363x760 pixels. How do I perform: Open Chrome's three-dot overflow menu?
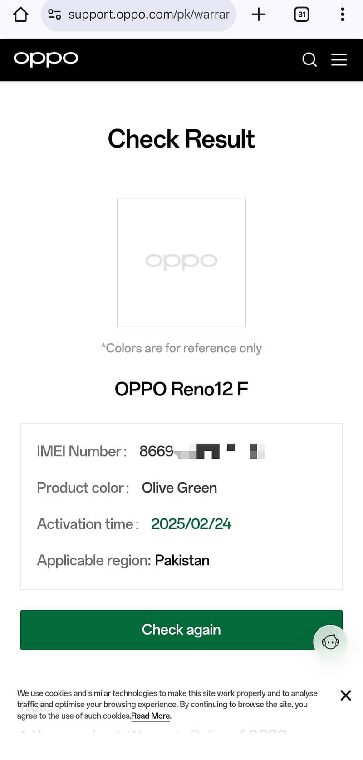tap(342, 14)
